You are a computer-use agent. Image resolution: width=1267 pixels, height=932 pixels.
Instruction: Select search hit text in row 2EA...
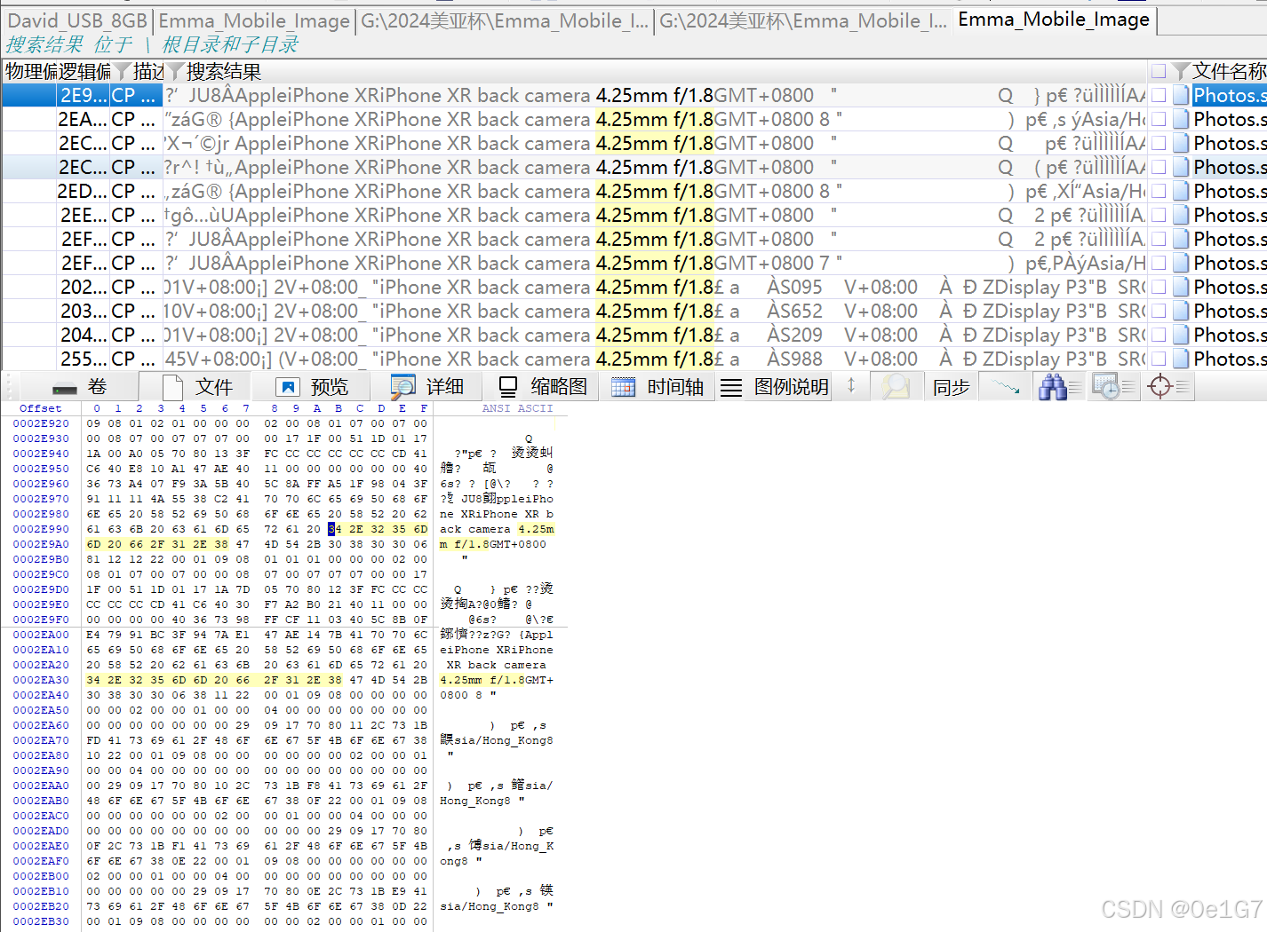(655, 119)
